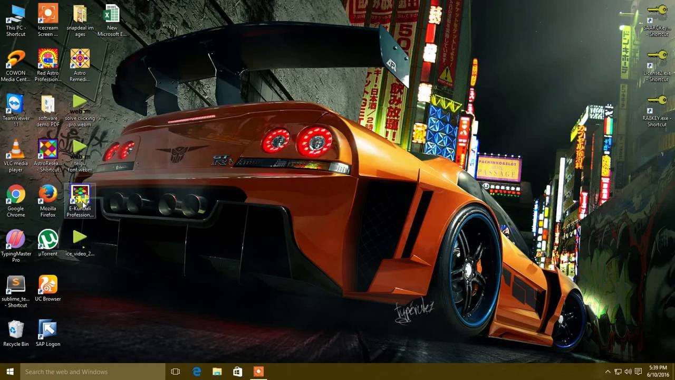This screenshot has width=675, height=380.
Task: Launch Google Chrome from desktop
Action: tap(16, 201)
